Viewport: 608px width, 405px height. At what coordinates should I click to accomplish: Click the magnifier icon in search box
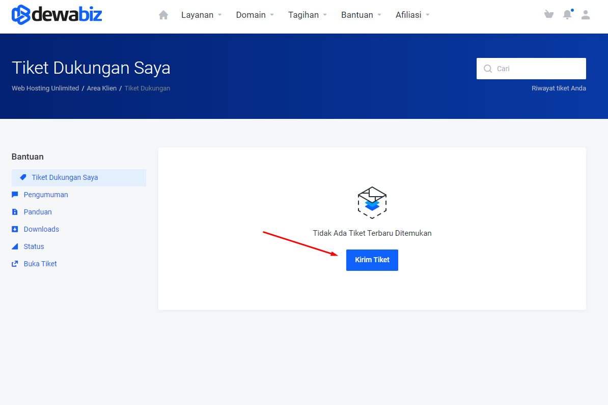coord(488,69)
